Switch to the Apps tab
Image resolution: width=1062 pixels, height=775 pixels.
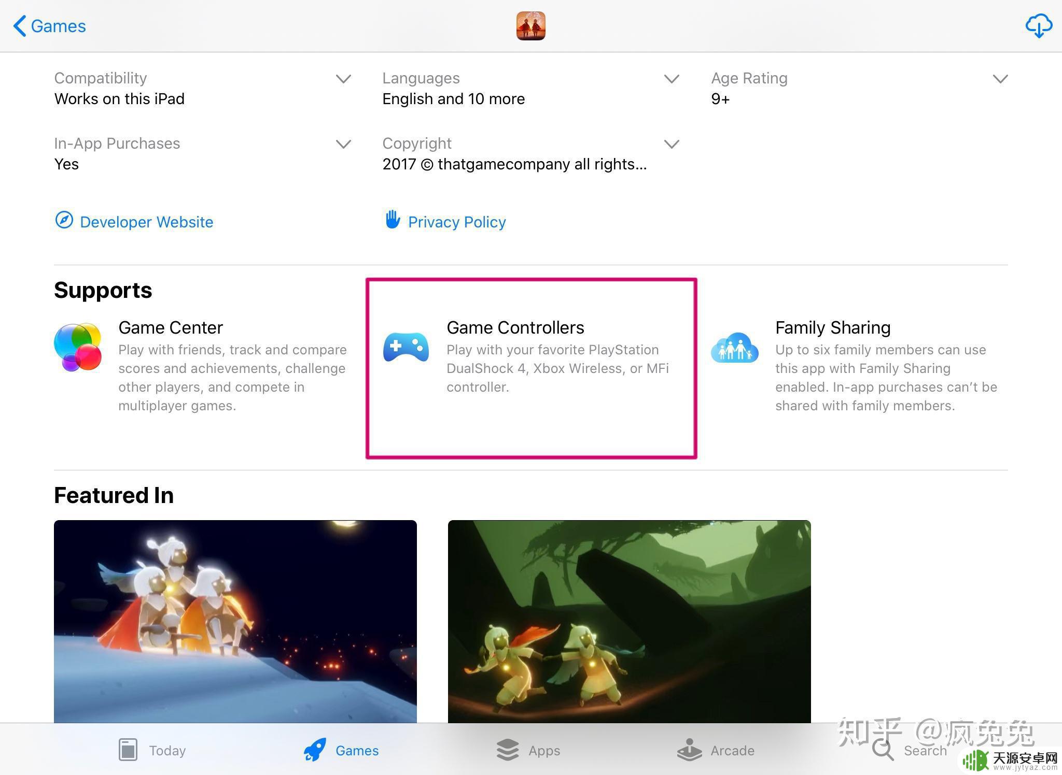pyautogui.click(x=528, y=750)
